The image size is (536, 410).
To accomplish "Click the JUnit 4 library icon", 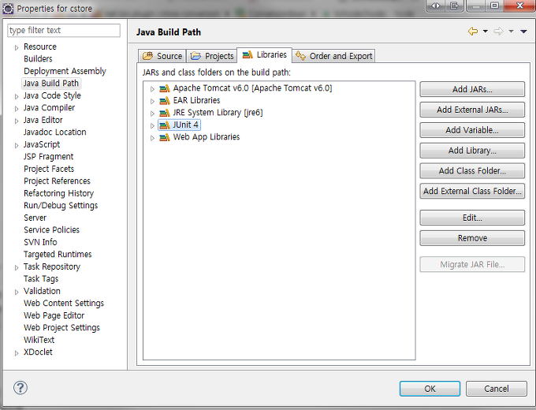I will 165,125.
